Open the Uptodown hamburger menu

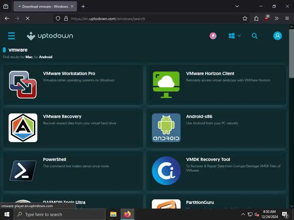point(11,36)
